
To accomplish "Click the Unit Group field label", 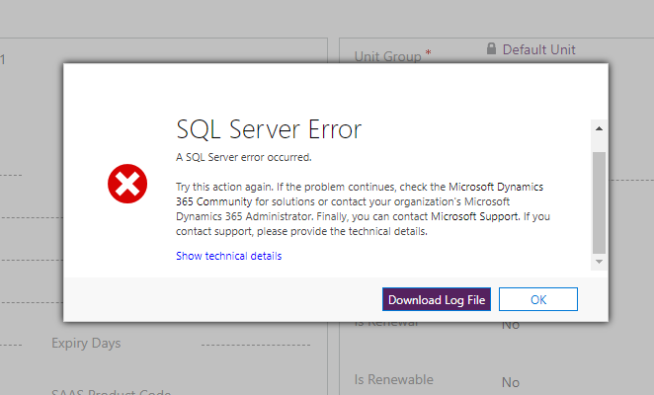I will (388, 56).
